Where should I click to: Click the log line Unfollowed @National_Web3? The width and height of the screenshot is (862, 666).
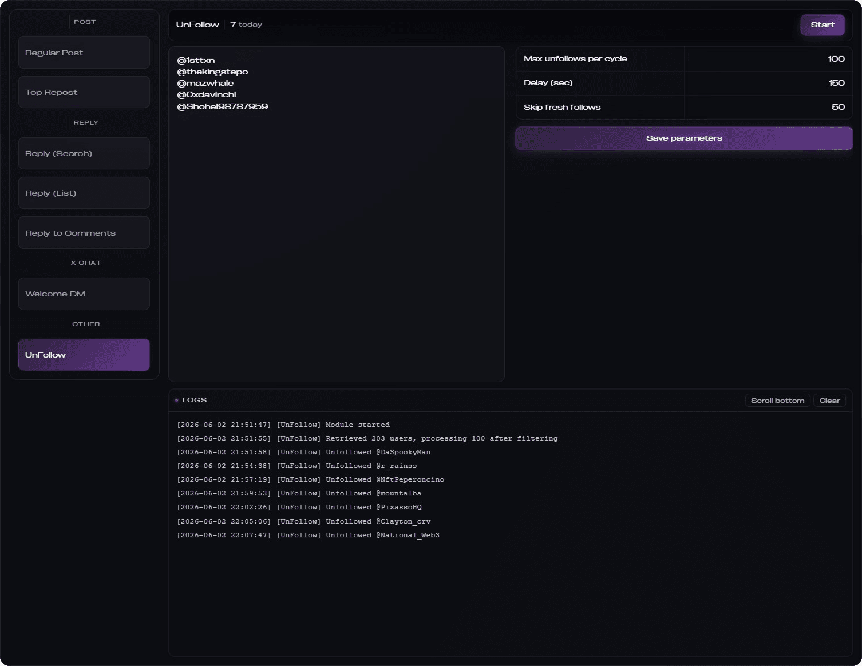(308, 535)
